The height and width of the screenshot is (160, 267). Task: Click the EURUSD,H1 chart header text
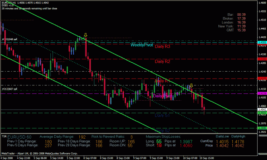click(x=25, y=3)
